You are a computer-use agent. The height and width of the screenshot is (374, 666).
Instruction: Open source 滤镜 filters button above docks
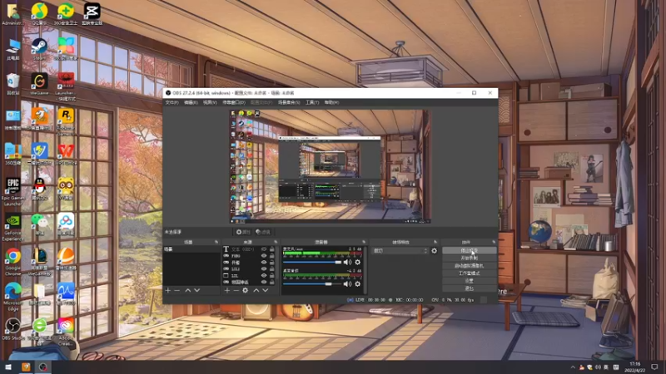[x=263, y=232]
